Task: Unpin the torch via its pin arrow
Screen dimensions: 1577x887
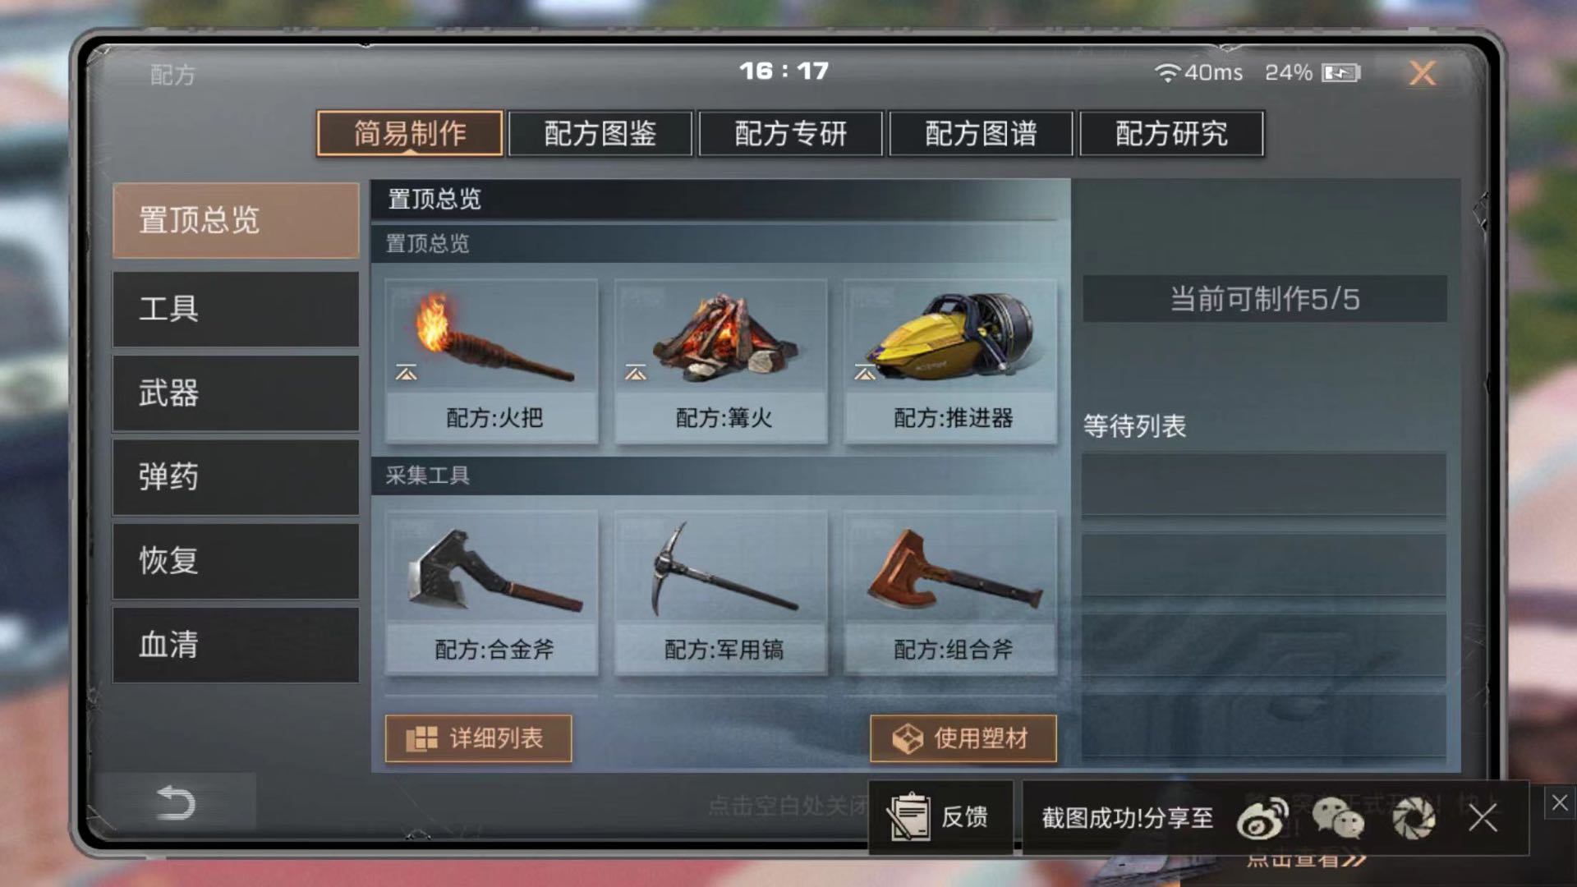Action: (406, 373)
